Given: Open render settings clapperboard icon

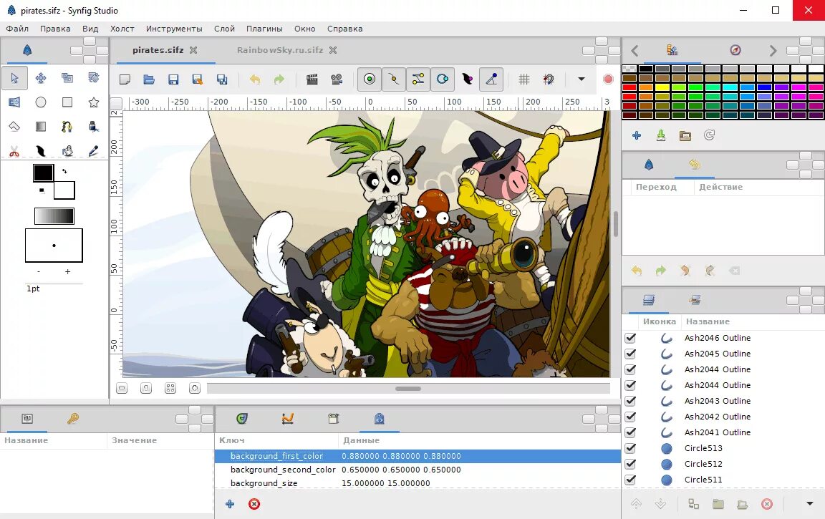Looking at the screenshot, I should pos(312,79).
